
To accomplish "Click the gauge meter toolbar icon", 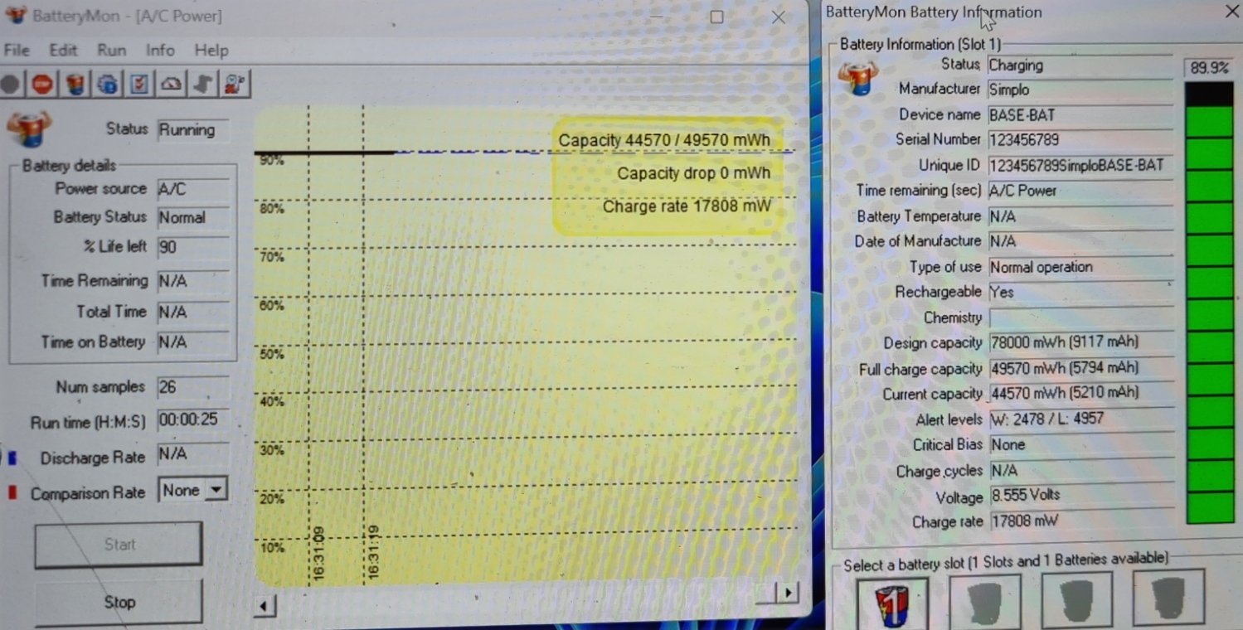I will (x=171, y=84).
